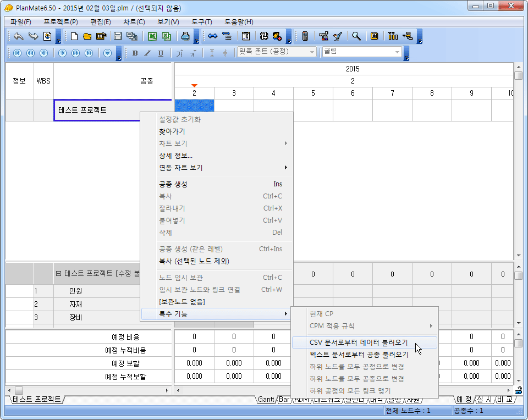This screenshot has height=420, width=528.
Task: Toggle Underline text formatting
Action: click(x=161, y=53)
